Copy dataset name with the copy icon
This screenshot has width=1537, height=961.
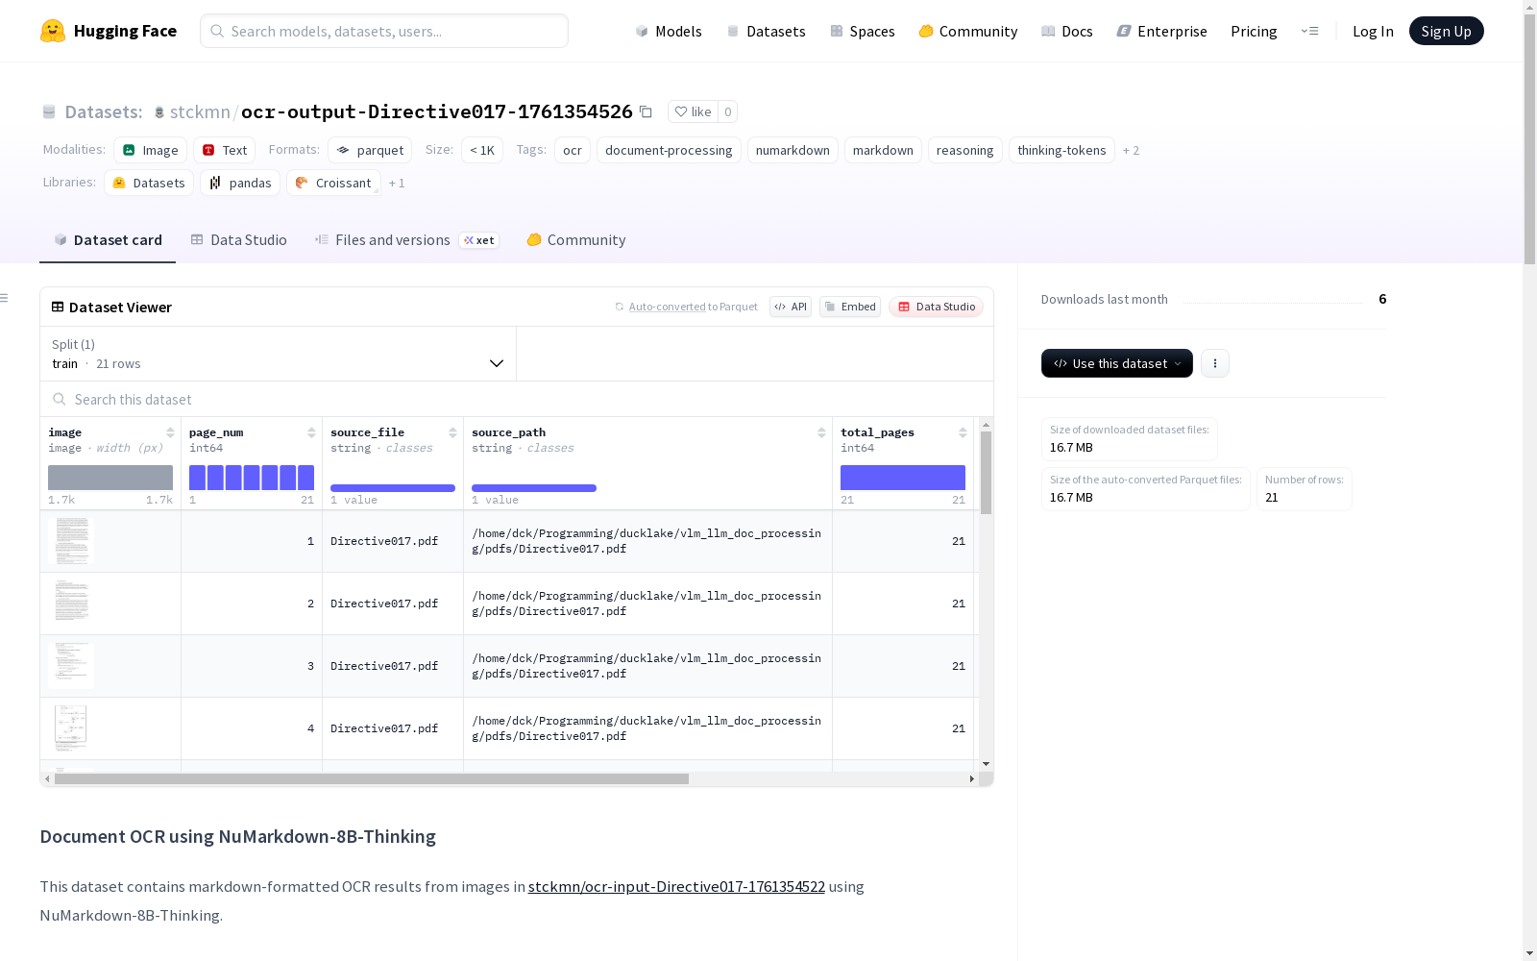pos(646,111)
